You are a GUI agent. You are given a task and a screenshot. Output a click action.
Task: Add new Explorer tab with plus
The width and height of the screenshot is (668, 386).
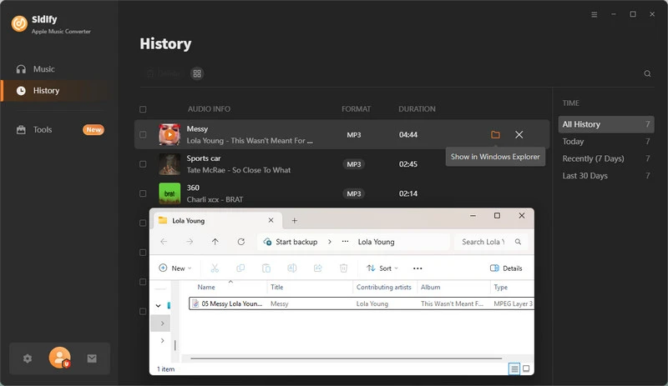(295, 220)
